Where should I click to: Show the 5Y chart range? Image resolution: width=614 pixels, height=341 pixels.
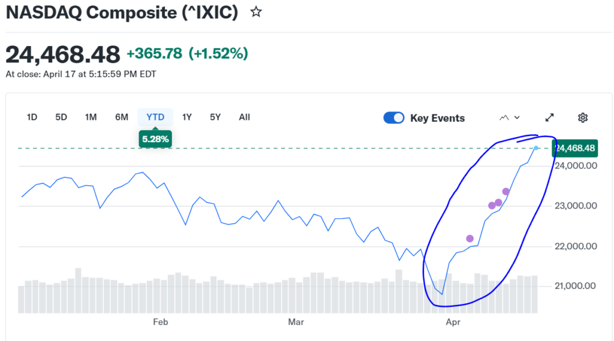215,117
